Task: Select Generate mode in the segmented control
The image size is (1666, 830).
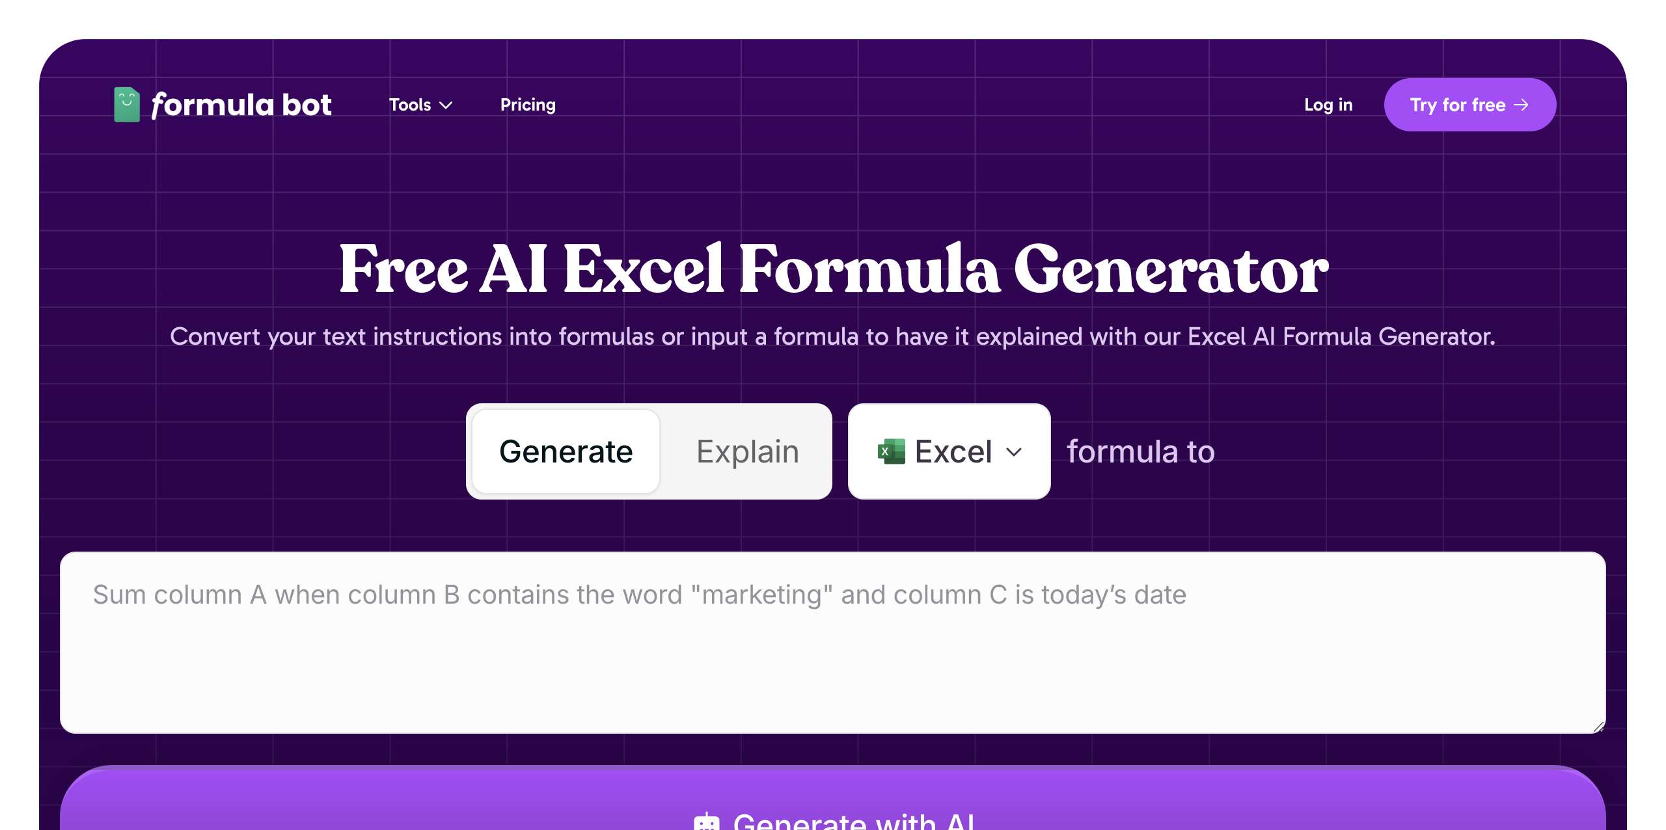Action: [565, 451]
